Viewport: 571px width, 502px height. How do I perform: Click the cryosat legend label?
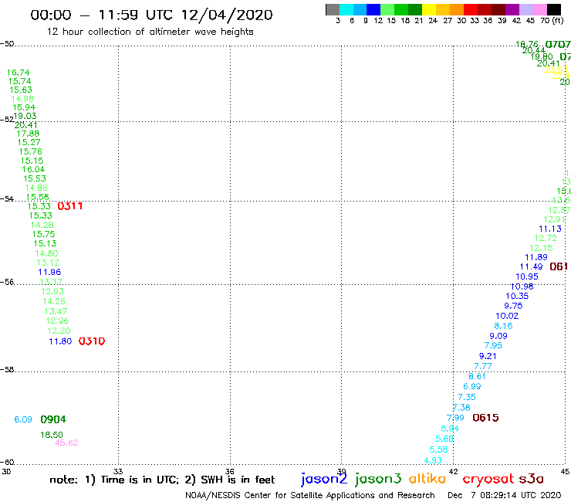pyautogui.click(x=488, y=480)
